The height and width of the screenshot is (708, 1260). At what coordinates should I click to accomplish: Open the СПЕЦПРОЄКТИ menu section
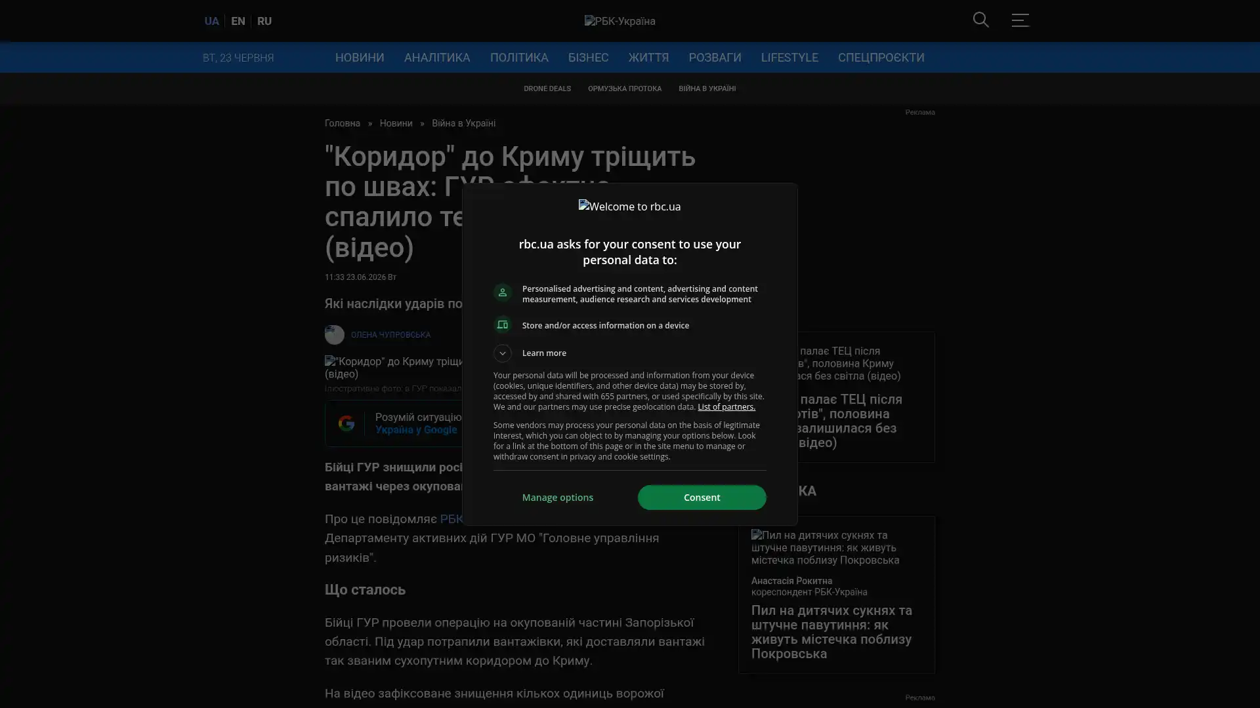click(x=881, y=58)
